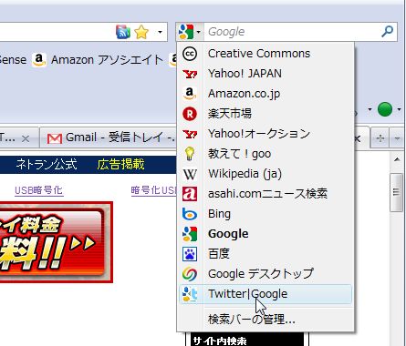Click the red 料金 advertisement banner
This screenshot has height=346, width=406.
coord(57,242)
